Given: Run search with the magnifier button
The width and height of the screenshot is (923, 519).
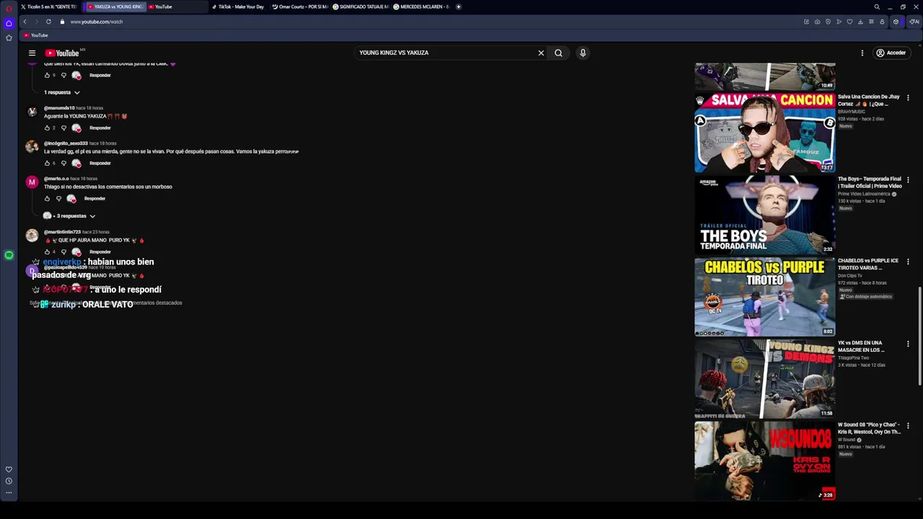Looking at the screenshot, I should pyautogui.click(x=558, y=53).
